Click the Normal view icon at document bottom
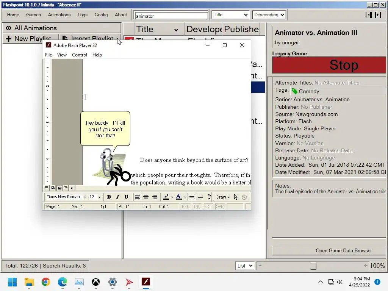Image resolution: width=388 pixels, height=291 pixels. [47, 188]
